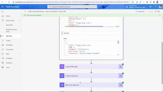163x92 pixels.
Task: Expand the Create an approval step
Action: (x=91, y=76)
